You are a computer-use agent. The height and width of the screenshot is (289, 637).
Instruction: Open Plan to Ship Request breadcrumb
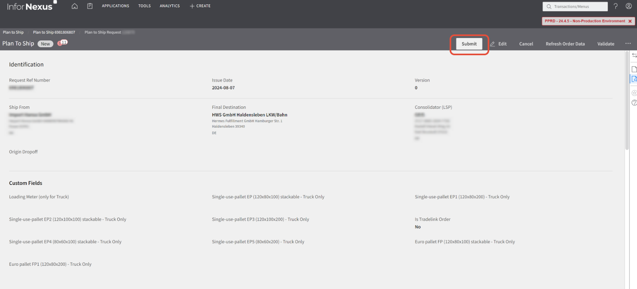click(103, 32)
